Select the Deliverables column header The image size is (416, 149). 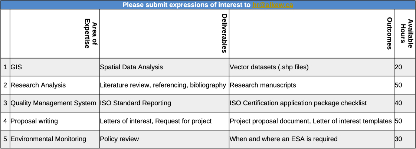coord(164,34)
